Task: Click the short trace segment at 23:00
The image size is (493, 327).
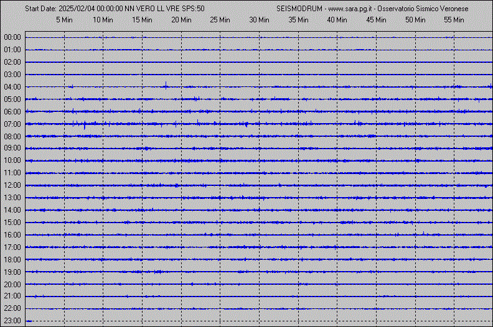Action: pyautogui.click(x=29, y=321)
